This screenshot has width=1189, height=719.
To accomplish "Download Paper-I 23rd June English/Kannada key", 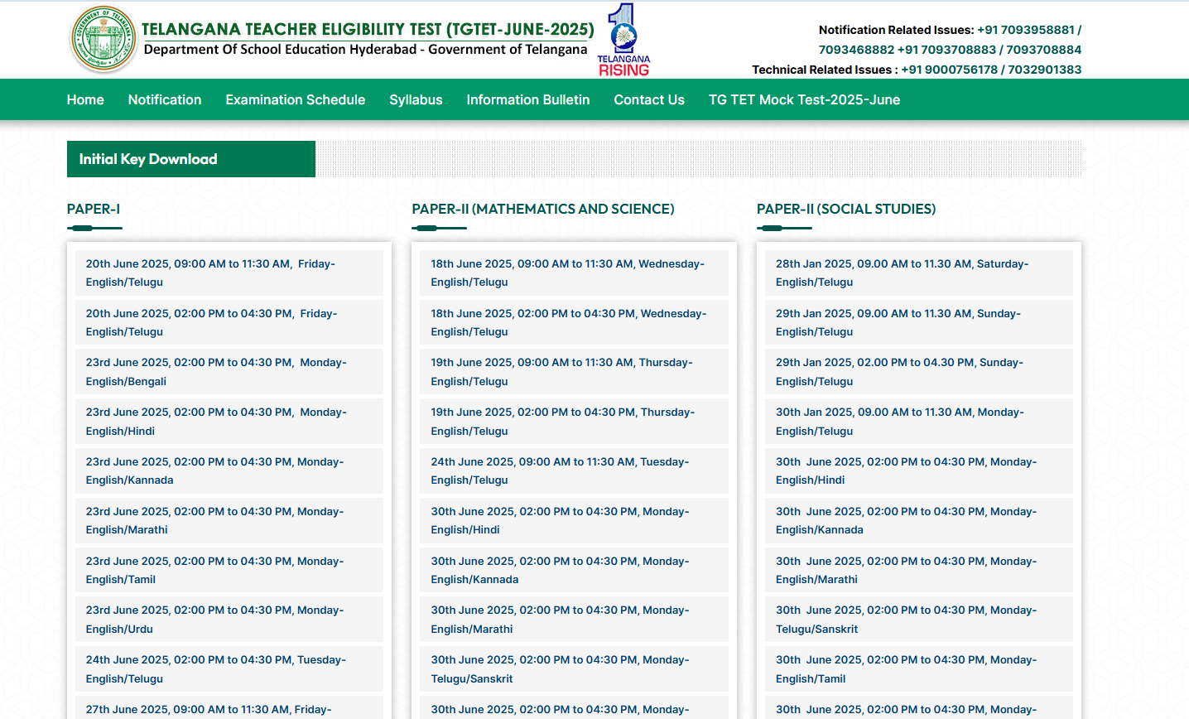I will tap(229, 470).
